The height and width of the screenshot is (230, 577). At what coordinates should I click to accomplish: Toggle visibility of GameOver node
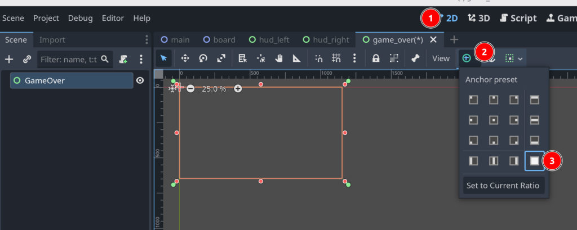(140, 80)
